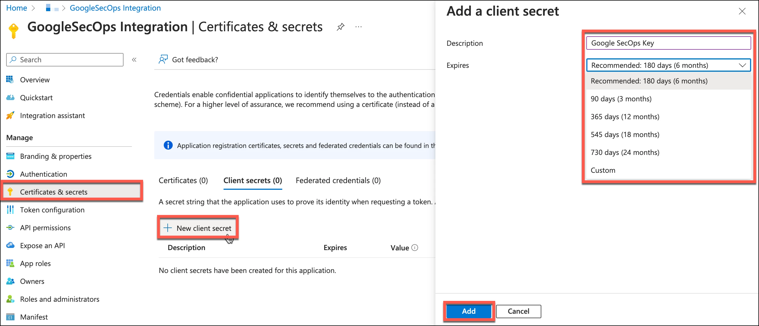Click the App roles icon

point(10,263)
